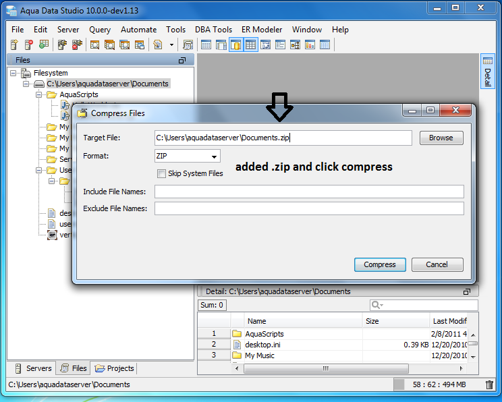
Task: Switch to the Files bottom tab
Action: coord(74,368)
